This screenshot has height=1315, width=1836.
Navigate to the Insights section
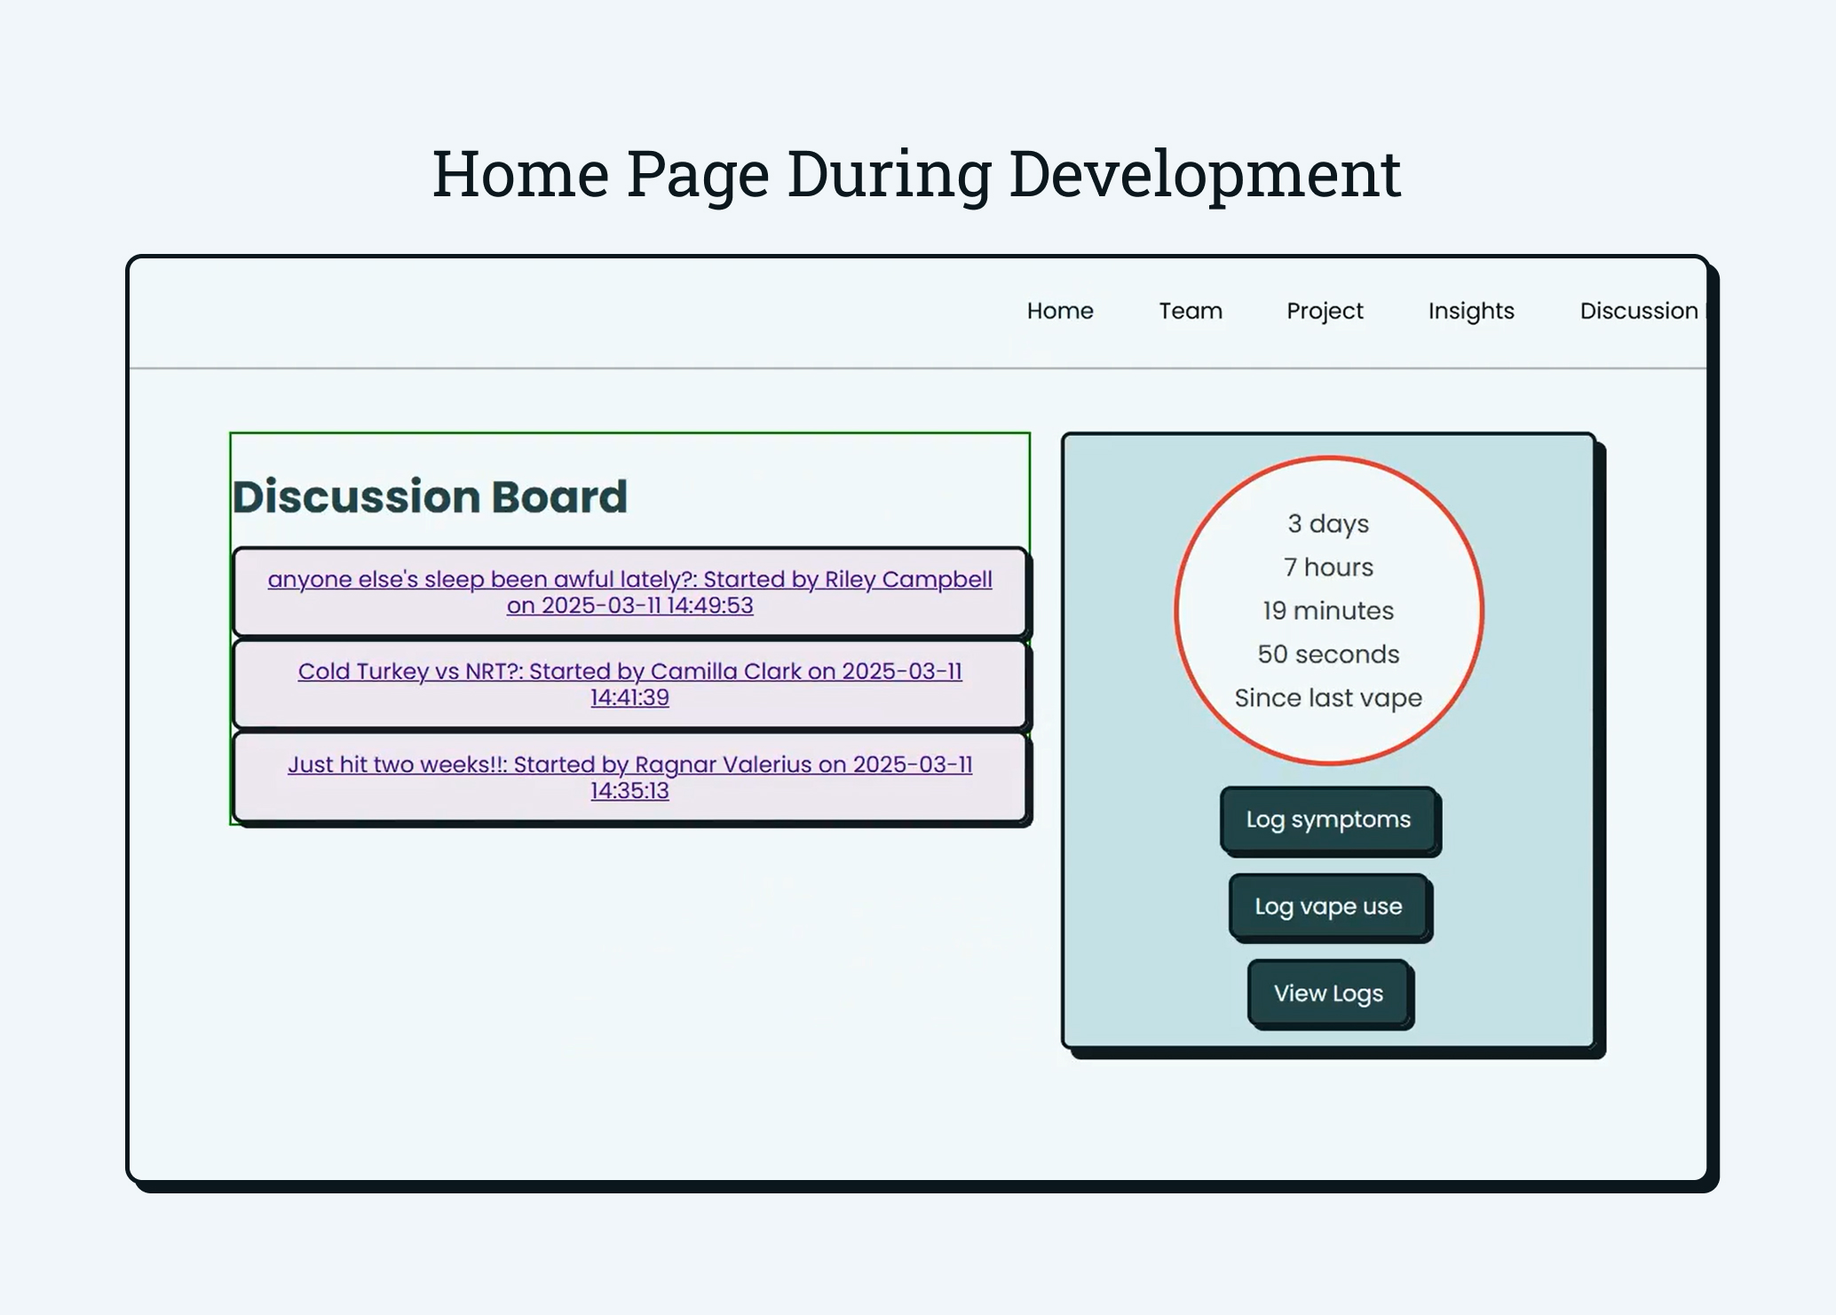pyautogui.click(x=1470, y=311)
